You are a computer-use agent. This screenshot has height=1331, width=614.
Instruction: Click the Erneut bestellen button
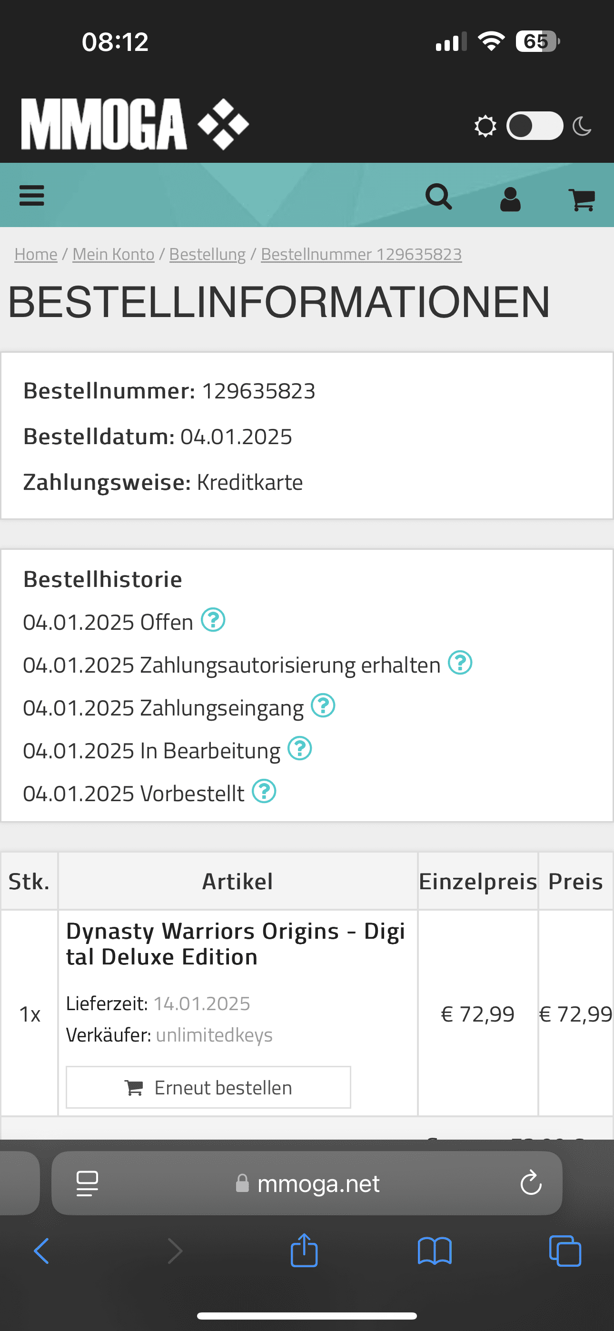[208, 1087]
